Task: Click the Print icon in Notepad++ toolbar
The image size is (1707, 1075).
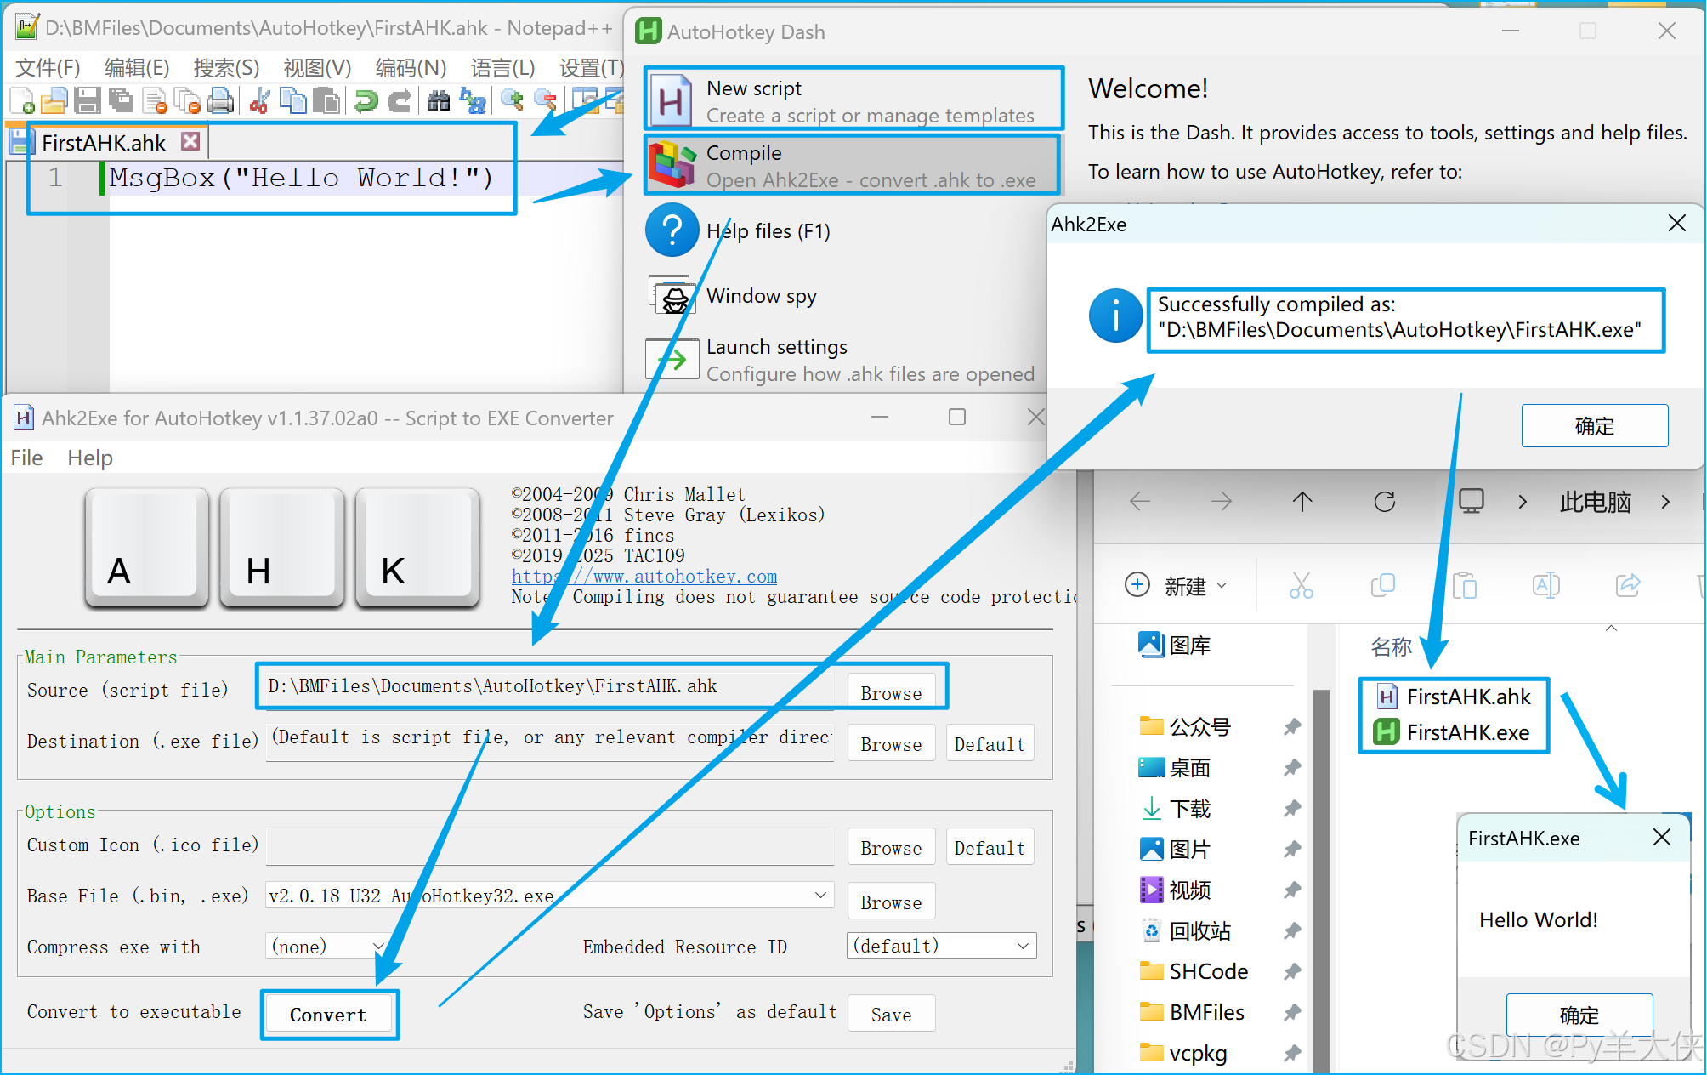Action: (221, 101)
